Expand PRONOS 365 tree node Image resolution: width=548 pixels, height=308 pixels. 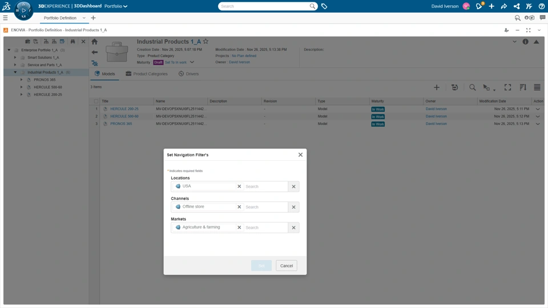[21, 80]
